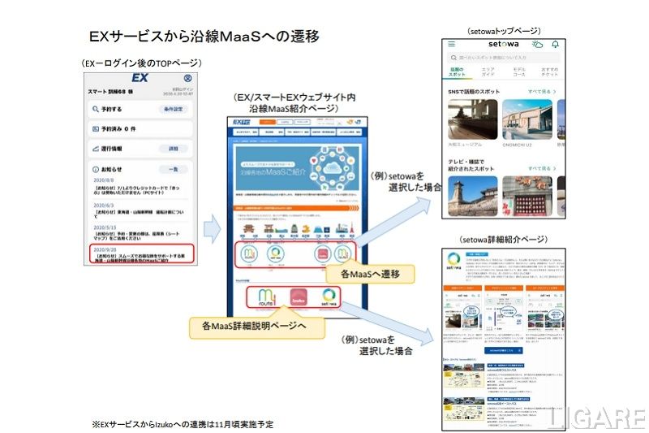Click the reservation card icon beside 予約済み
Screen dimensions: 649x433
(96, 129)
